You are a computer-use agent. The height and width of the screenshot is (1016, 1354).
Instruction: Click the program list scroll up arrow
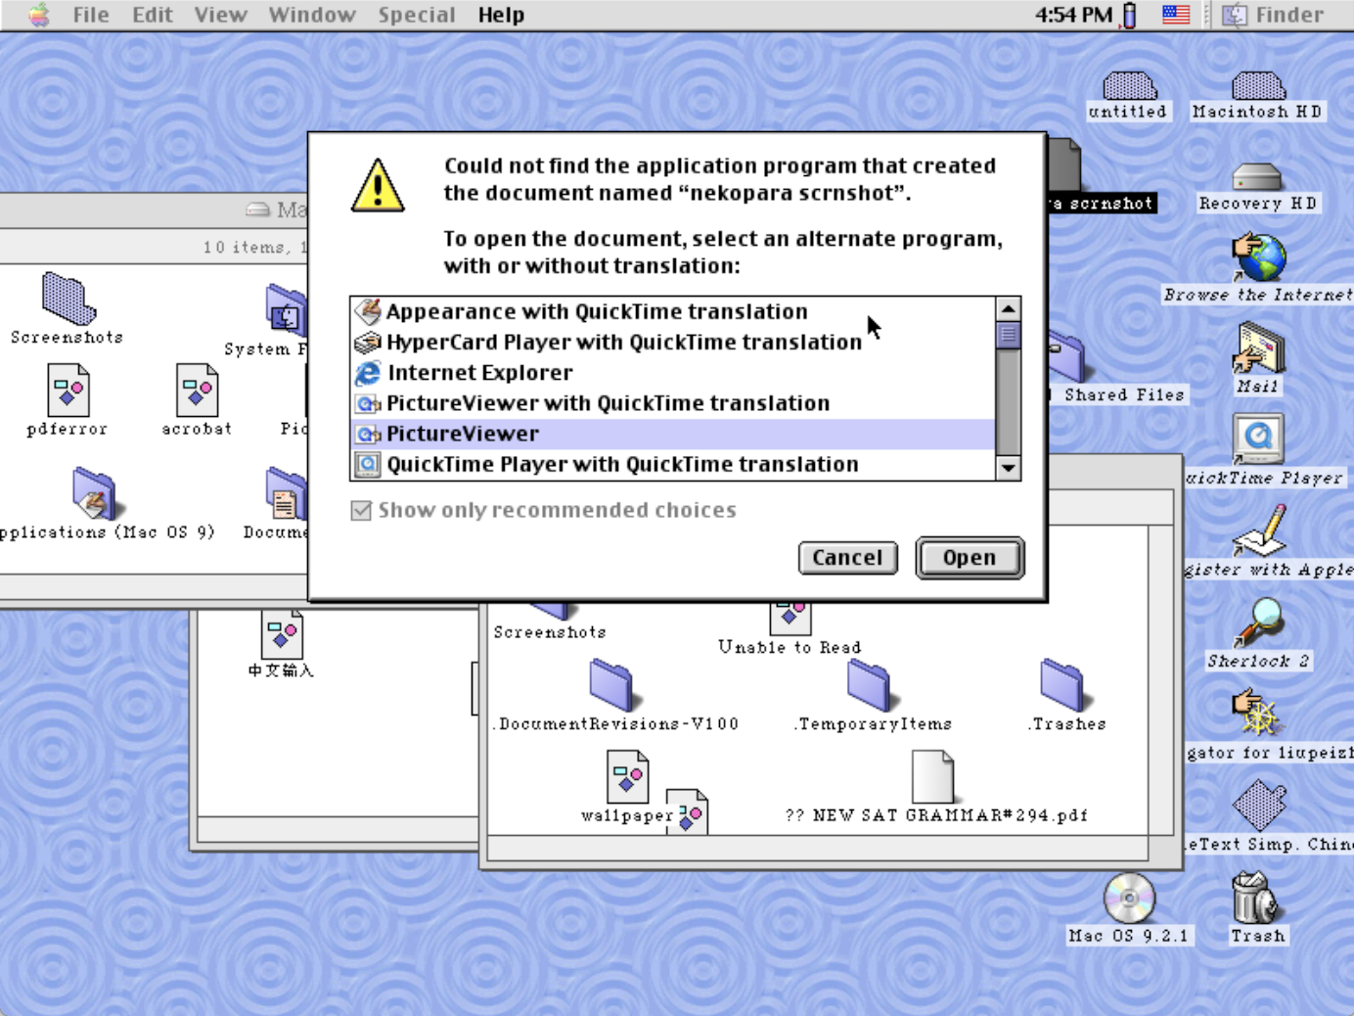(1009, 309)
